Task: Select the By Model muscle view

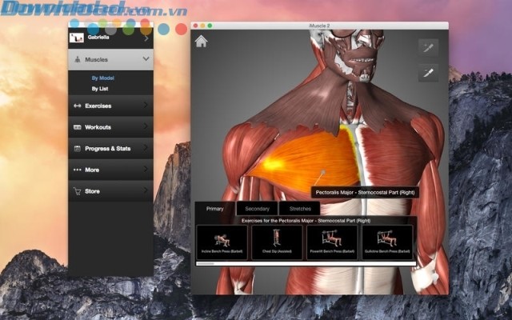Action: 103,78
